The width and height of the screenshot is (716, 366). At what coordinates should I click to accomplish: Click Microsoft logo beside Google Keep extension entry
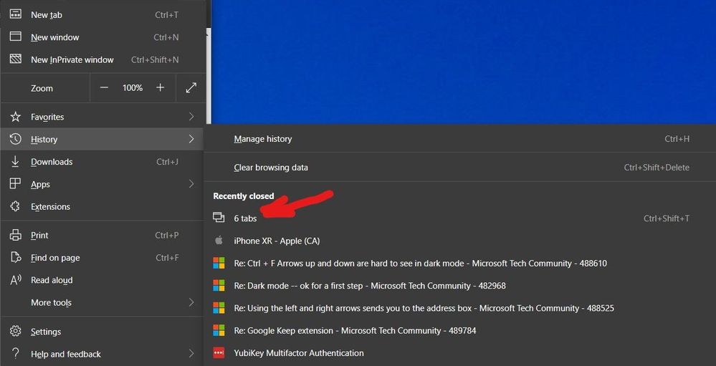coord(219,330)
